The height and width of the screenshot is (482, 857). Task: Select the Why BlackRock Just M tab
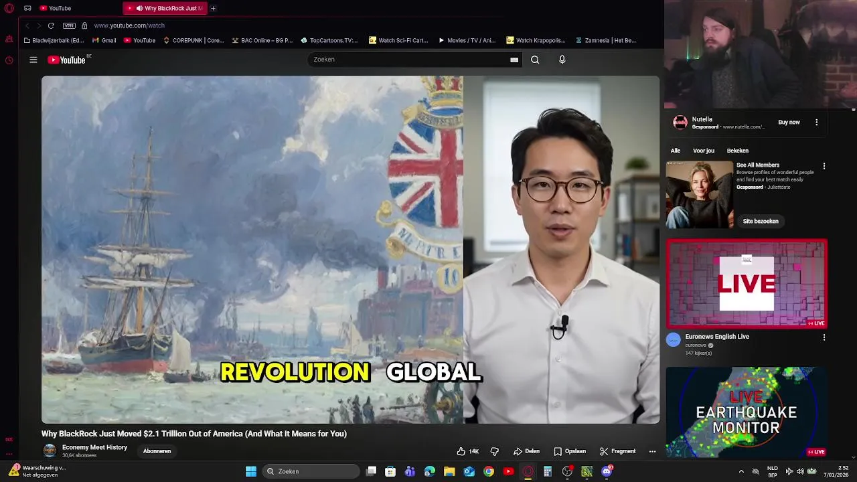pyautogui.click(x=165, y=8)
